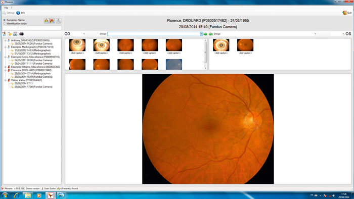Screen dimensions: 354x199
Task: Click the OD thumbnails scrollbar up arrow
Action: point(205,40)
